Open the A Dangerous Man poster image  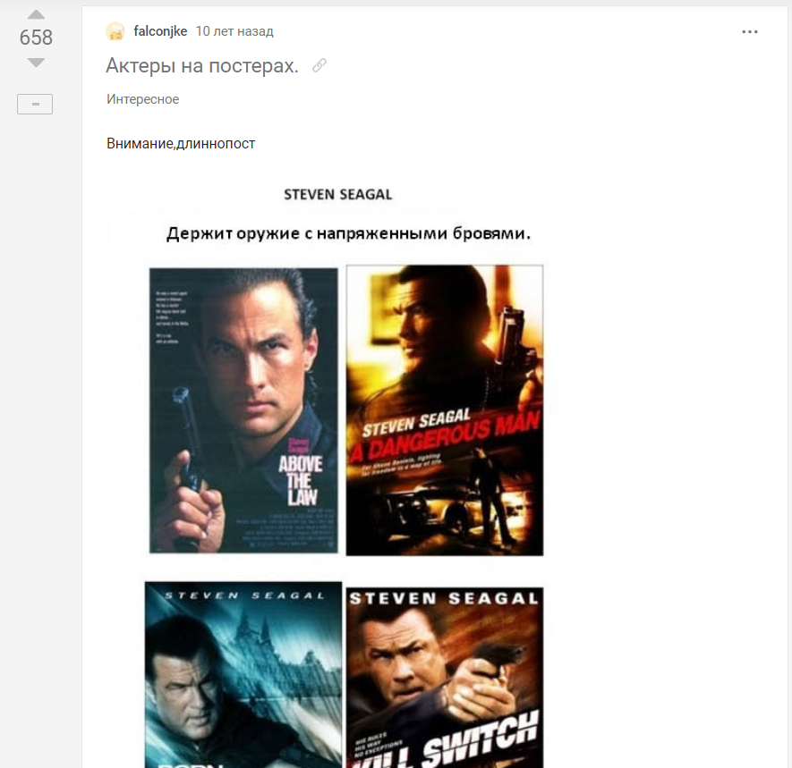click(x=445, y=410)
